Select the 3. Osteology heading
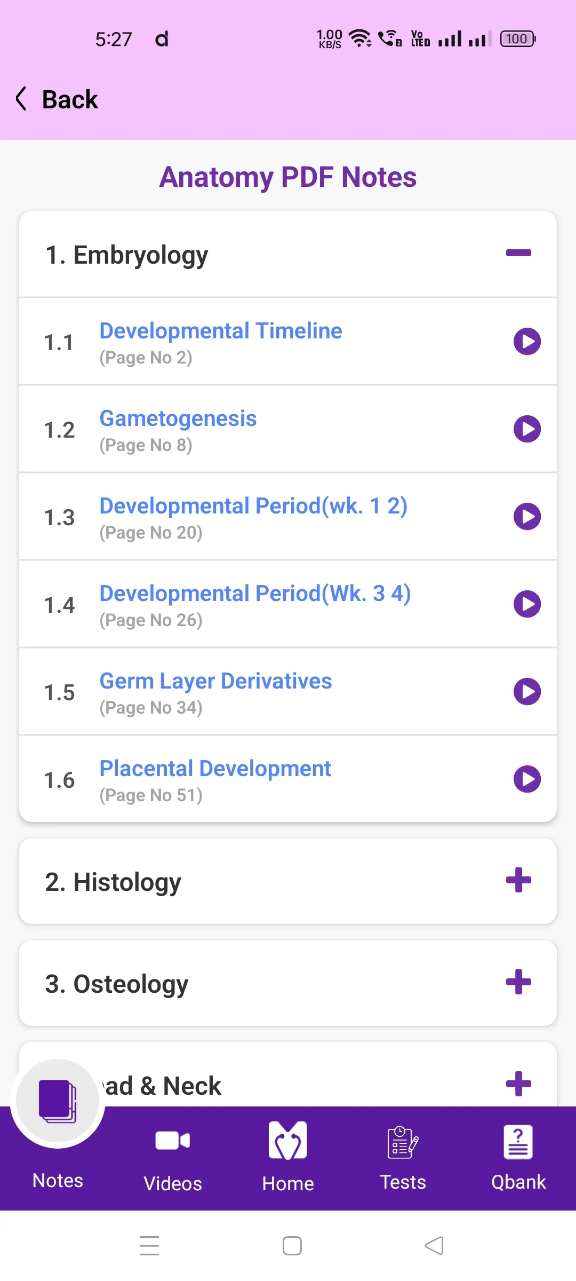 pyautogui.click(x=117, y=984)
